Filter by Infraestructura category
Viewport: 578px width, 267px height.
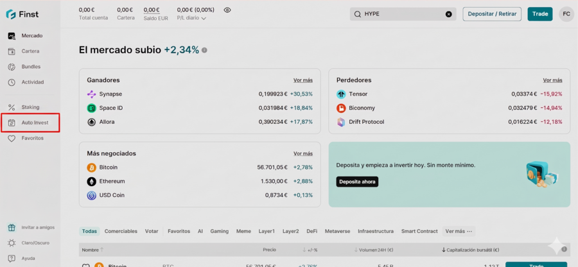click(x=376, y=231)
